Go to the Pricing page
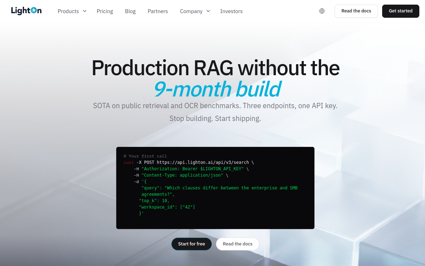 105,11
